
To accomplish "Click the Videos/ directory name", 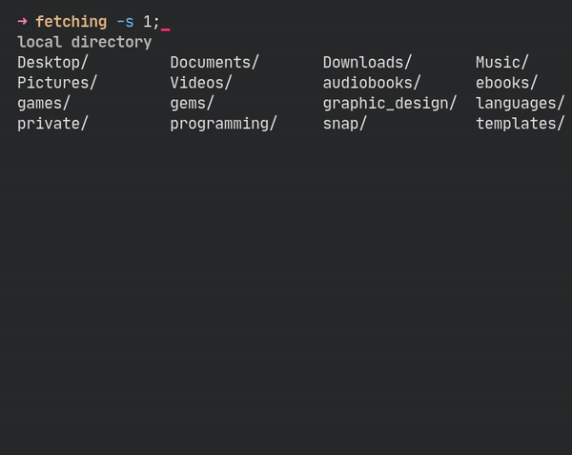I will click(x=201, y=83).
